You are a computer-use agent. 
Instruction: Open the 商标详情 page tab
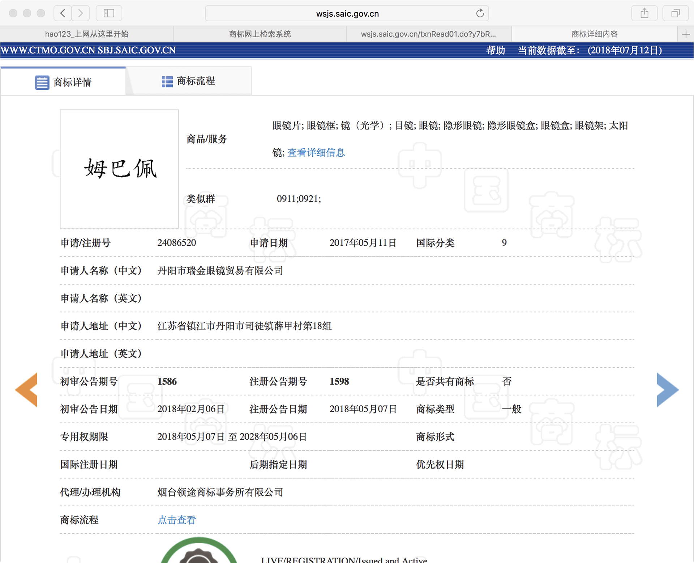[x=63, y=81]
